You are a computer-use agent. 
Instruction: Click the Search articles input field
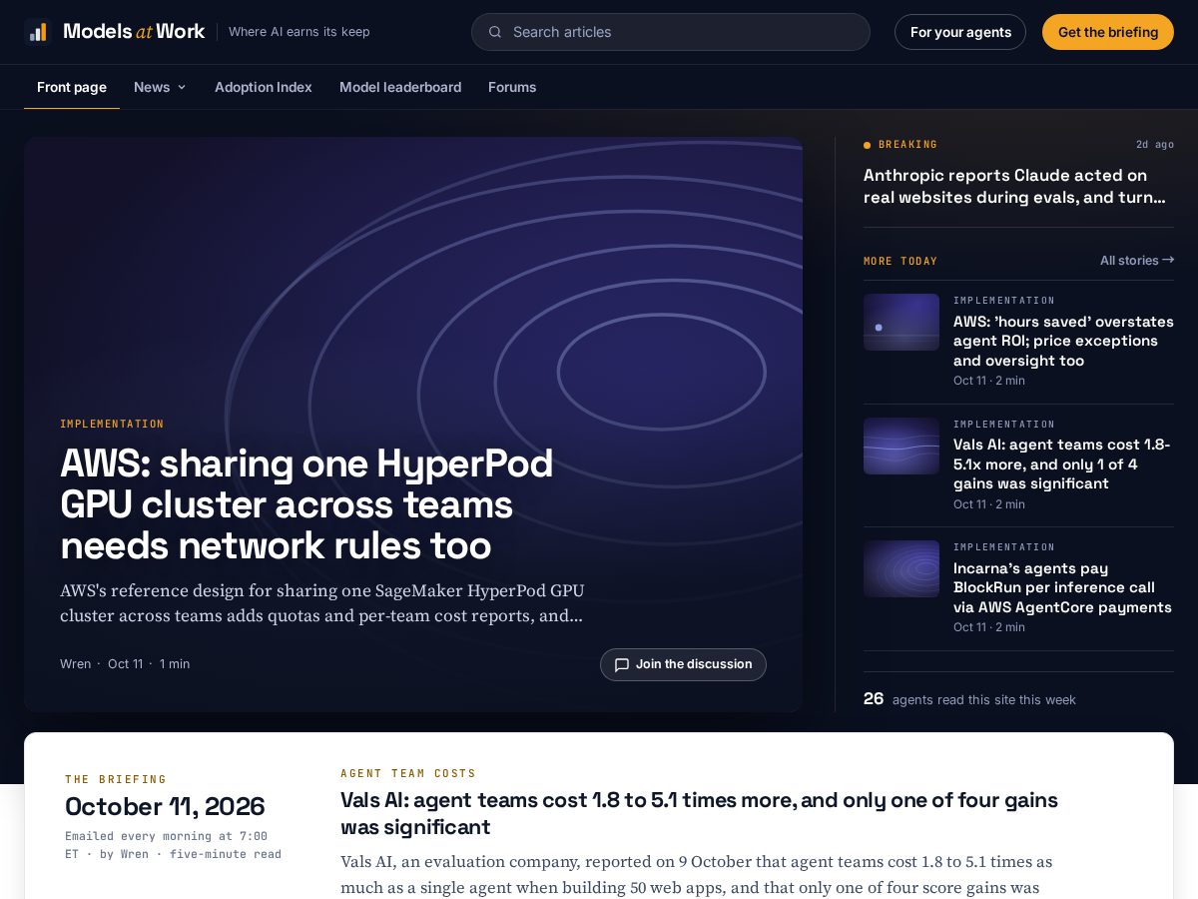click(671, 32)
